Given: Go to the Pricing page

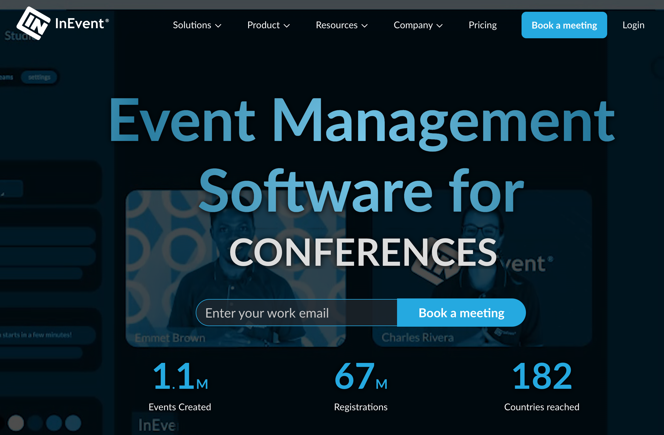Looking at the screenshot, I should [483, 25].
